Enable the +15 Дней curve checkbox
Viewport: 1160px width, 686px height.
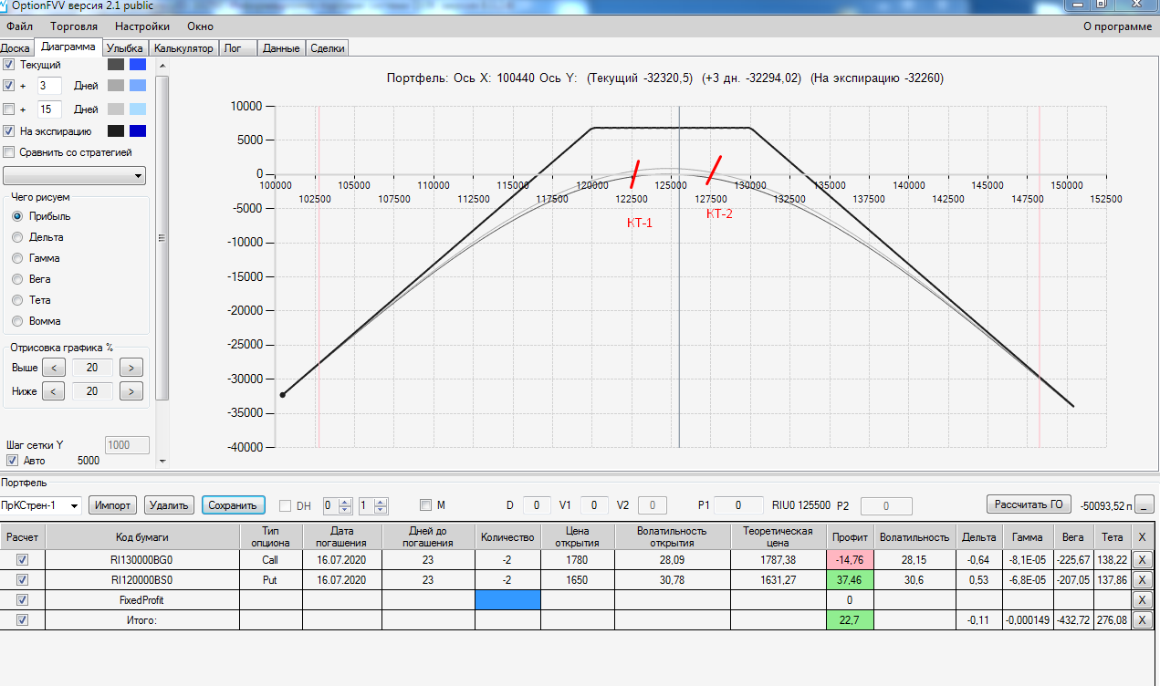pos(9,109)
